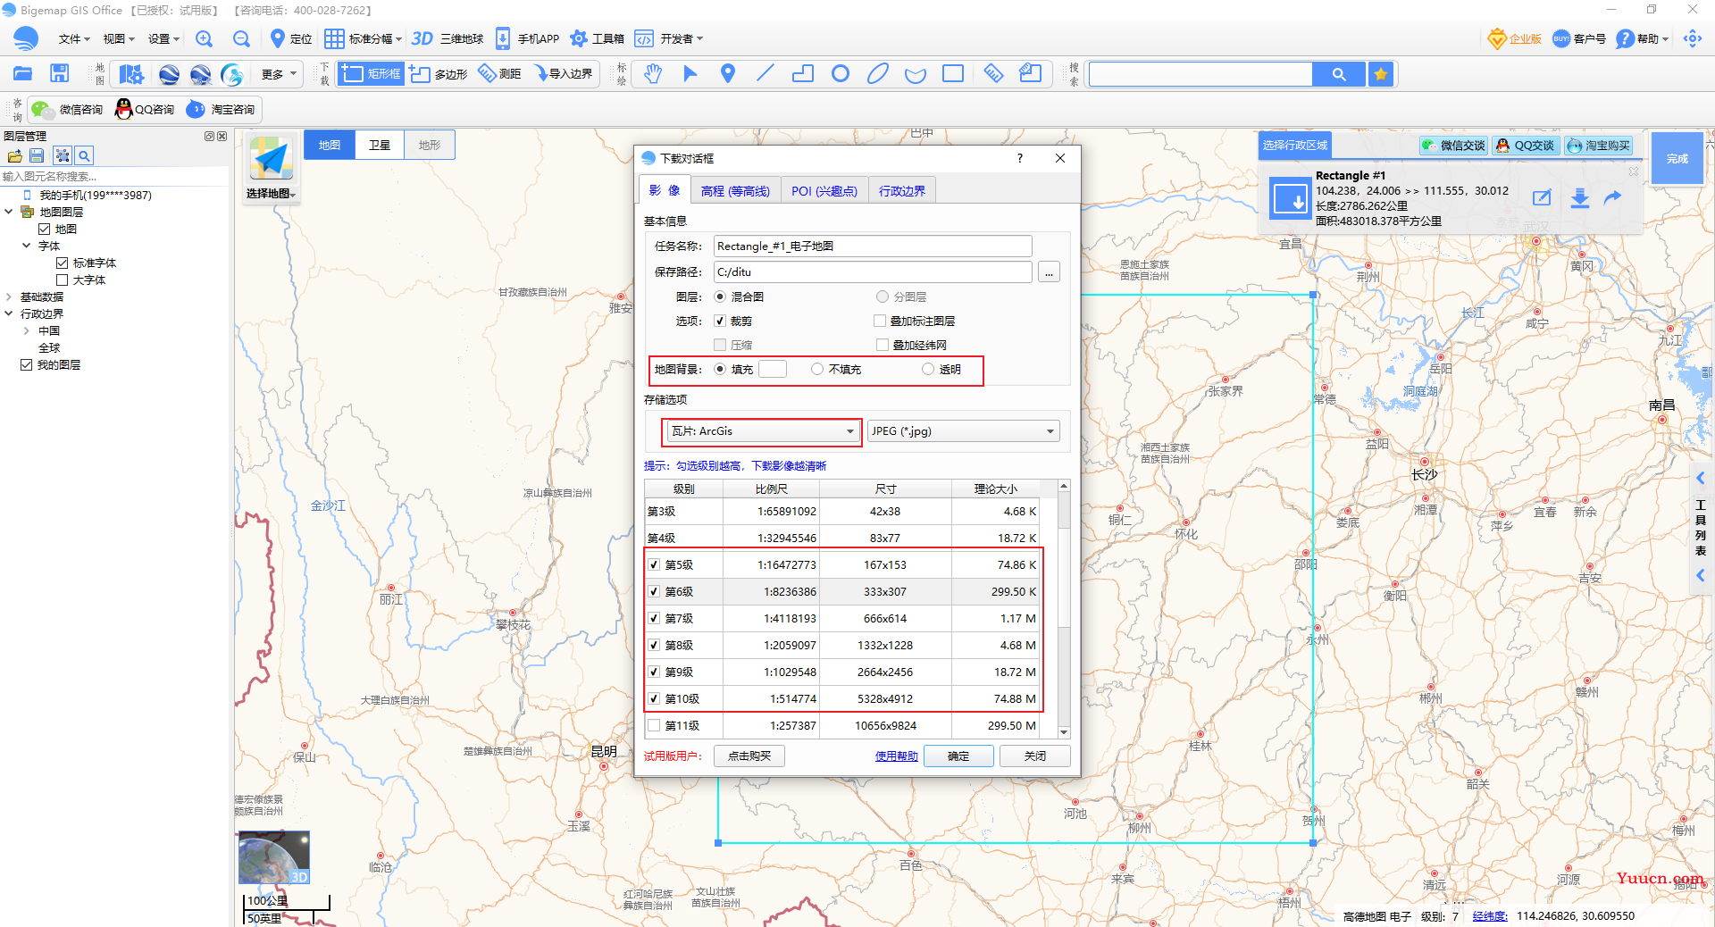Screen dimensions: 1715x927
Task: Click the download arrow icon for Rectangle #1
Action: 1579,198
